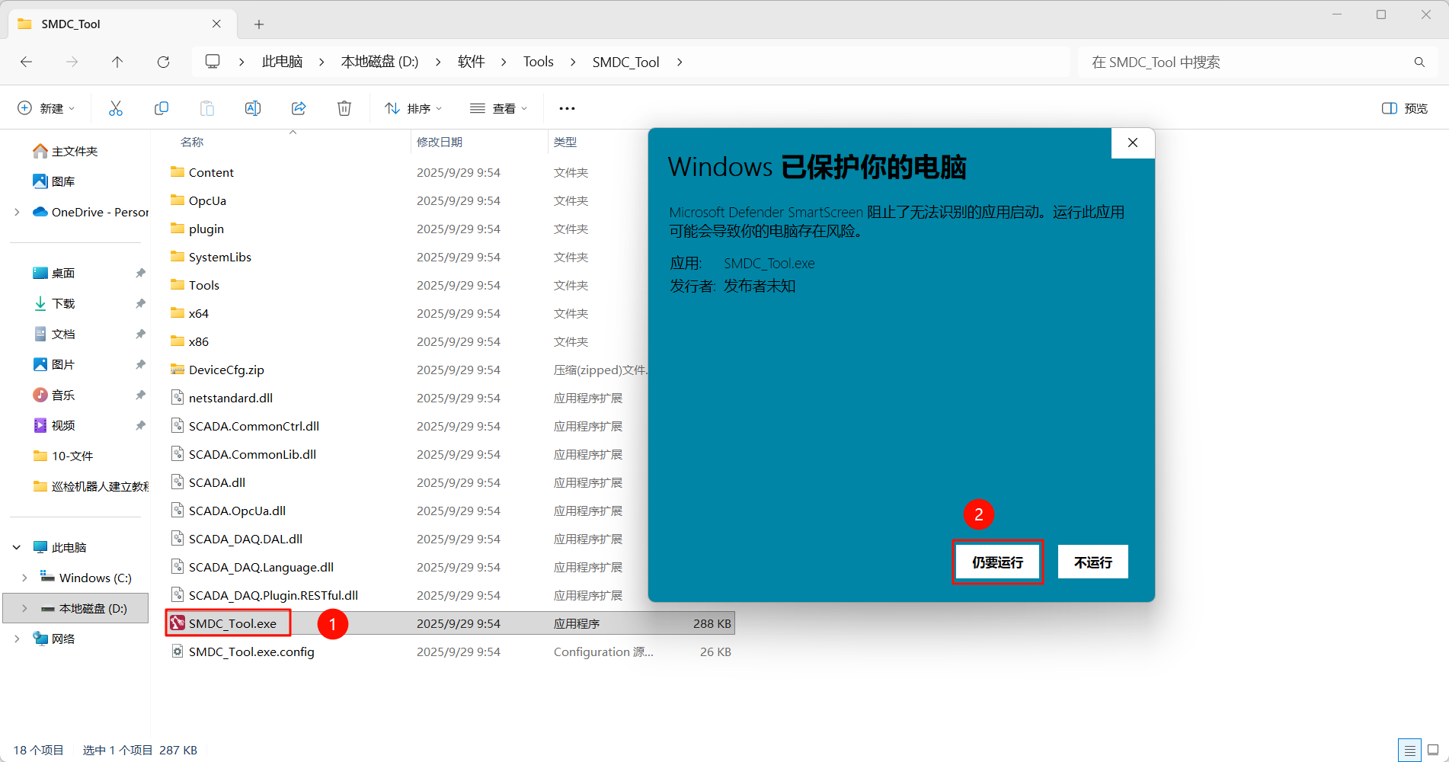Click the monitor icon in address bar
The width and height of the screenshot is (1449, 762).
click(213, 62)
